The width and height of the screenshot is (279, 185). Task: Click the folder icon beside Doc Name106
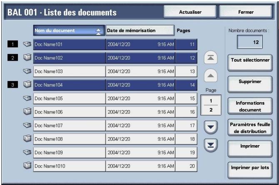pyautogui.click(x=27, y=111)
